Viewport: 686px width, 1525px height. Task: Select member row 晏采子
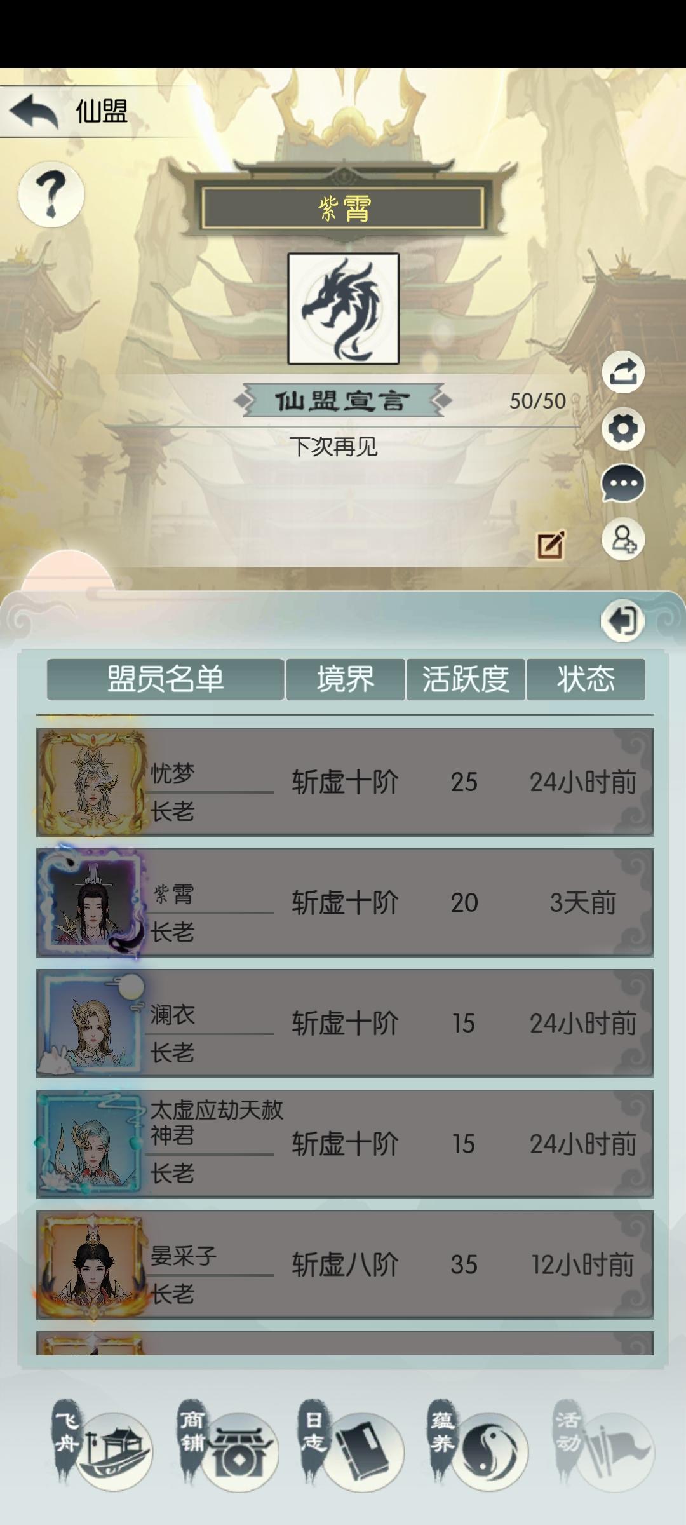pos(345,1264)
